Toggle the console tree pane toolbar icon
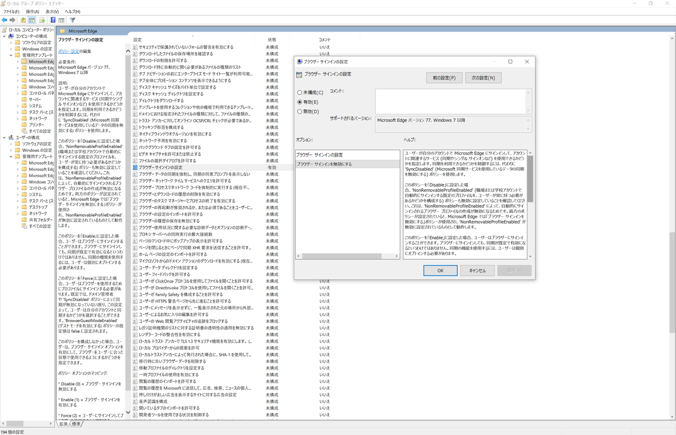 tap(32, 20)
